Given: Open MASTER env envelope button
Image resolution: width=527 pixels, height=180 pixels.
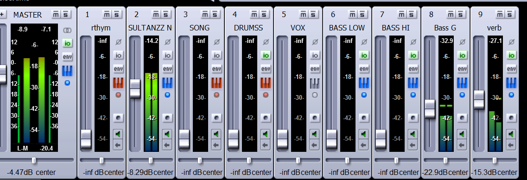Looking at the screenshot, I should click(68, 57).
